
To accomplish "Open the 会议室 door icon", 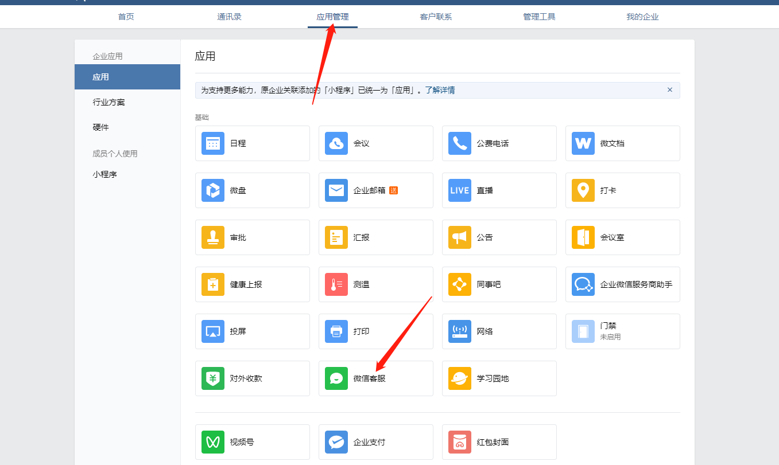I will point(583,237).
